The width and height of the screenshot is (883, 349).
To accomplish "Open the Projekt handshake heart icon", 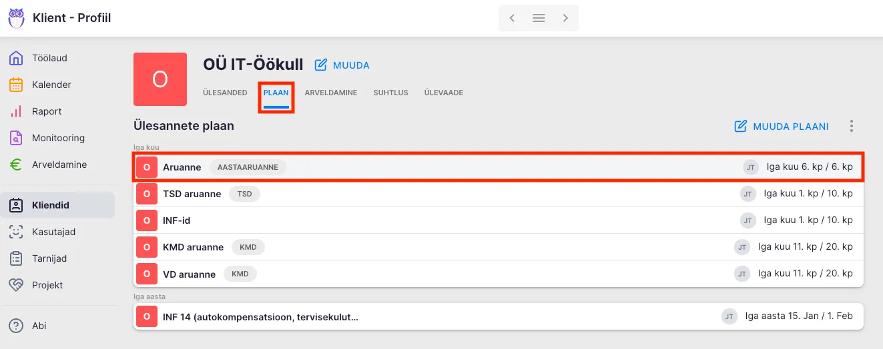I will [x=16, y=285].
